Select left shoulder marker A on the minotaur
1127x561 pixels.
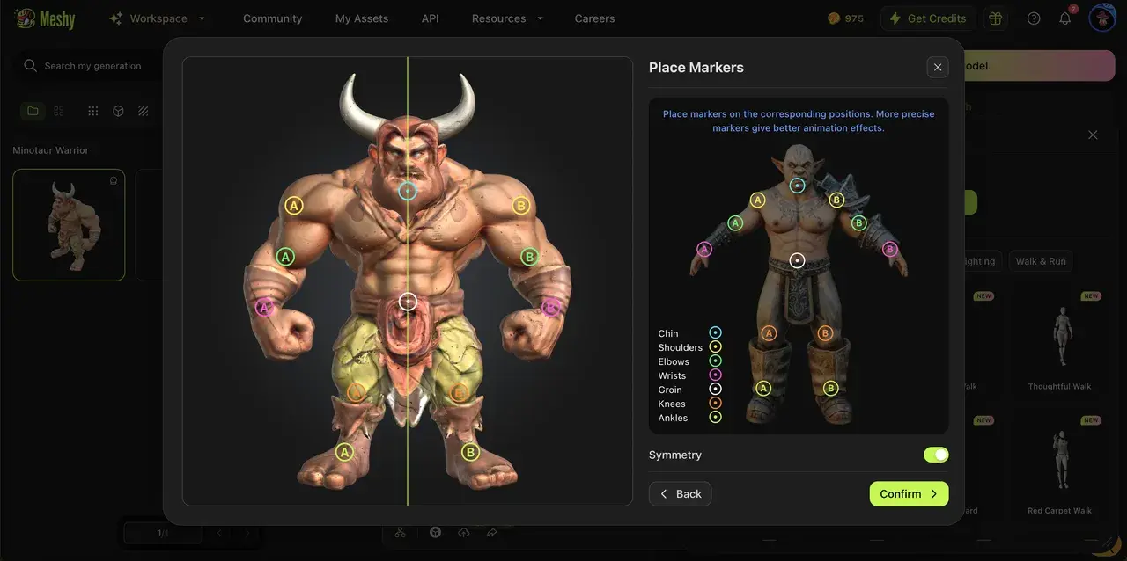tap(294, 206)
